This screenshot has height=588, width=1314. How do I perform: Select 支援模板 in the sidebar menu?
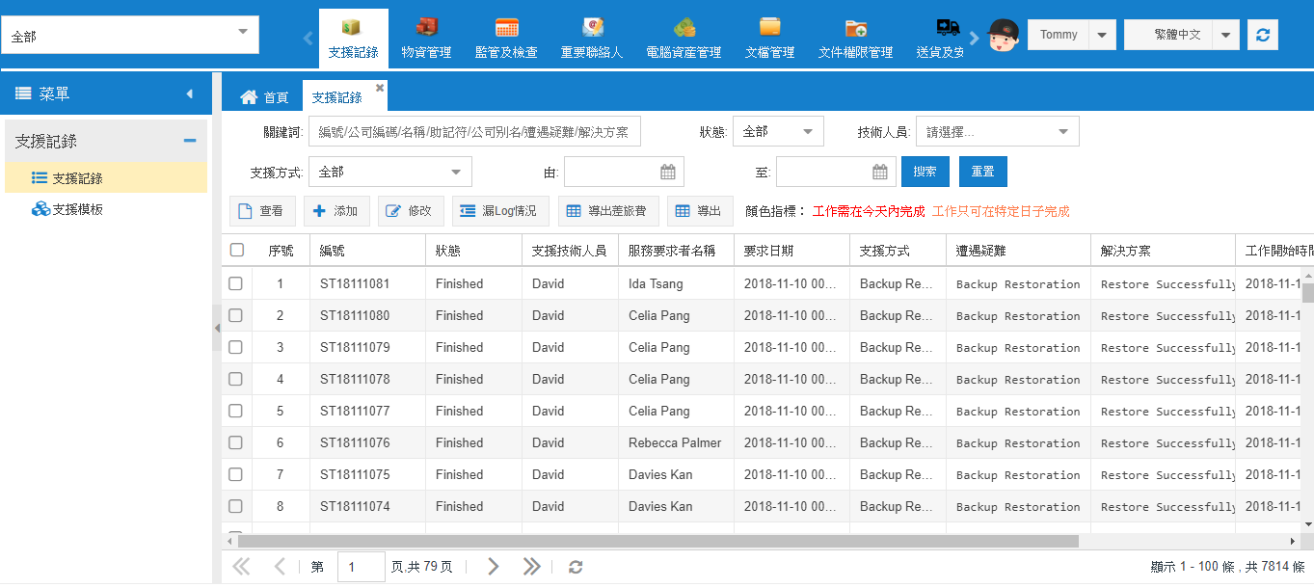click(77, 209)
